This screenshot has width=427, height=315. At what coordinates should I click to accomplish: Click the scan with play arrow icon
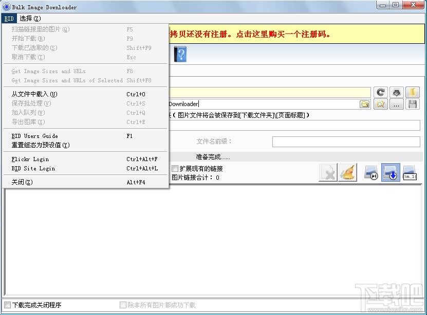(x=371, y=172)
